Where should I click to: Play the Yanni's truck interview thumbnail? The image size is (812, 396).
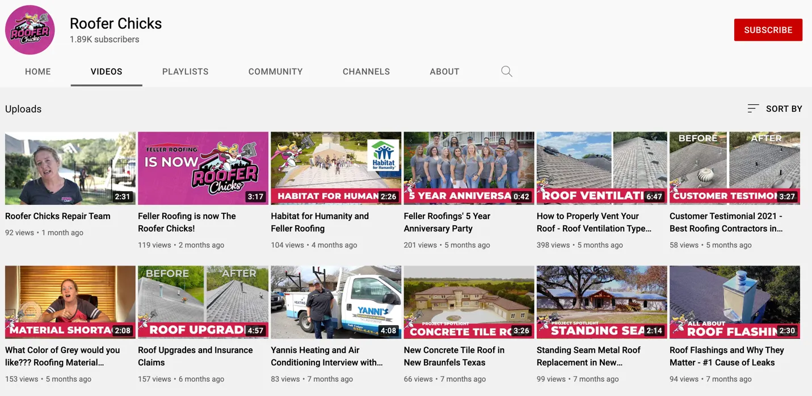click(x=336, y=302)
